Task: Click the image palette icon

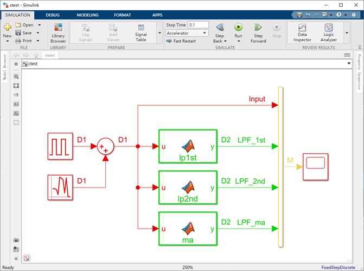Action: click(16, 113)
